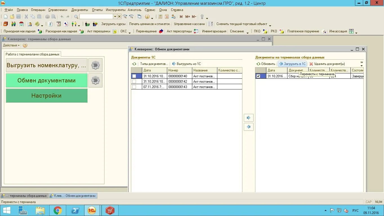Click the checklist icon before Сменить текущий торговый объект

[211, 24]
